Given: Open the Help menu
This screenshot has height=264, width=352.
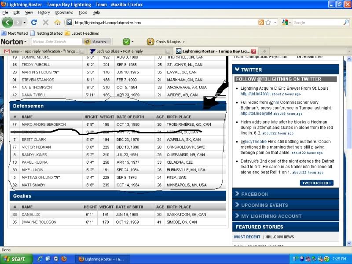Looking at the screenshot, I should pos(96,12).
